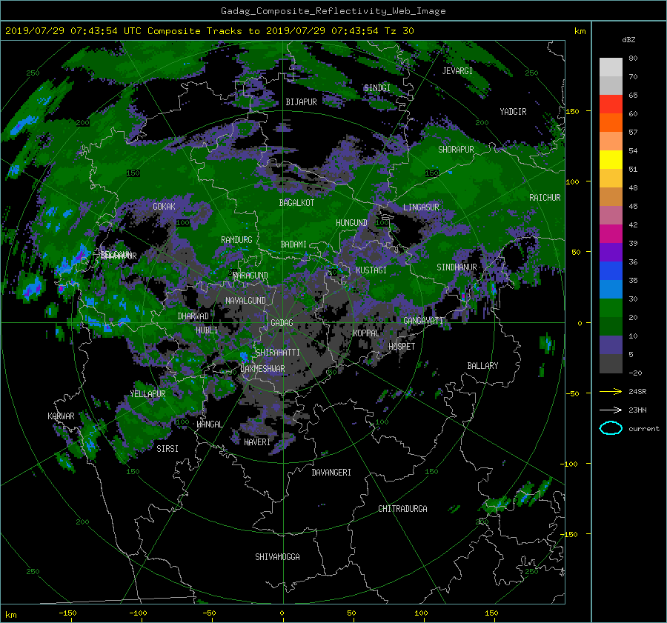The width and height of the screenshot is (667, 623).
Task: Select the SINDGI place label
Action: (x=377, y=88)
